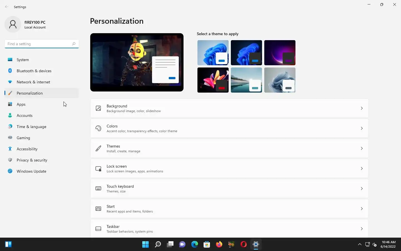The image size is (401, 251).
Task: Open Time & language settings
Action: click(42, 127)
